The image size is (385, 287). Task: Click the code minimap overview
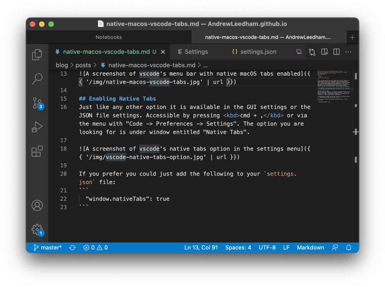(x=335, y=86)
